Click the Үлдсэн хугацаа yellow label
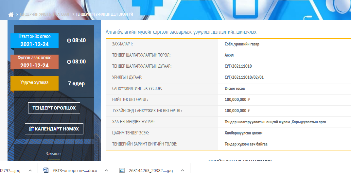Image resolution: width=351 pixels, height=173 pixels. pos(34,83)
